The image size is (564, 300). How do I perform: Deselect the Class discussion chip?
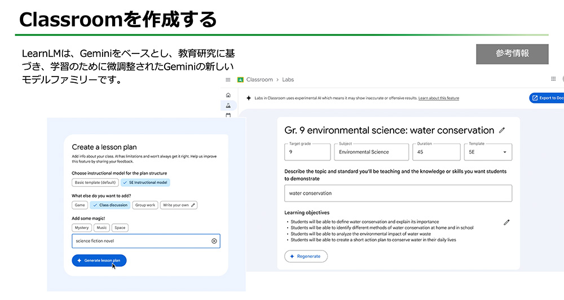tap(110, 205)
